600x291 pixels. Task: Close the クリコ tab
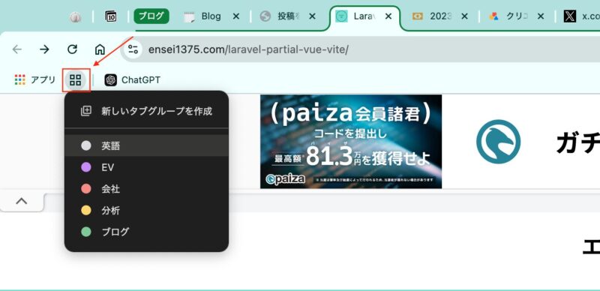point(540,16)
